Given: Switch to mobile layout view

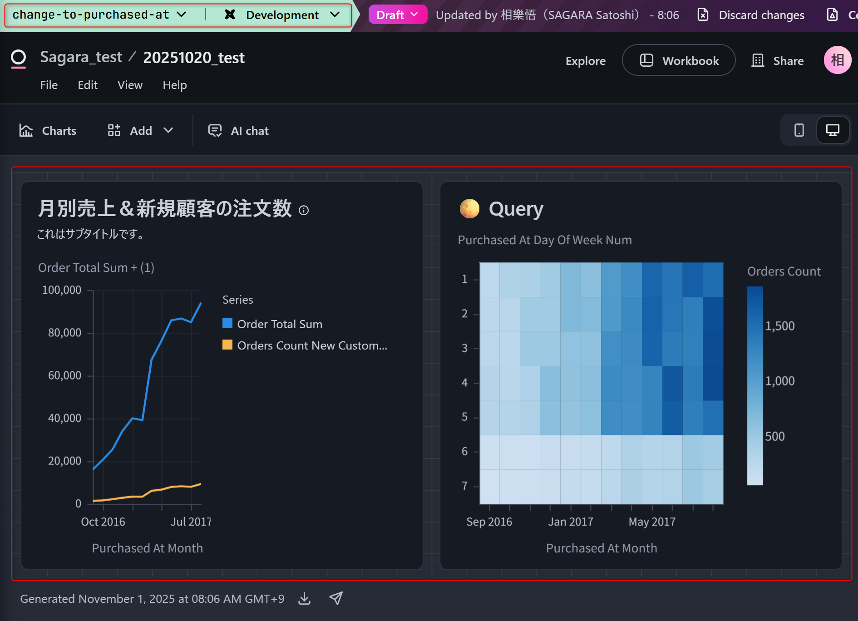Looking at the screenshot, I should coord(799,130).
